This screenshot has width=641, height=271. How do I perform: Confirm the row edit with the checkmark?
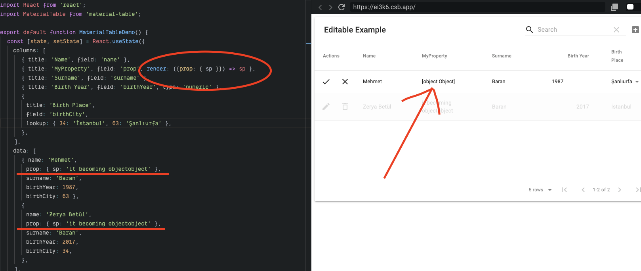click(x=326, y=82)
